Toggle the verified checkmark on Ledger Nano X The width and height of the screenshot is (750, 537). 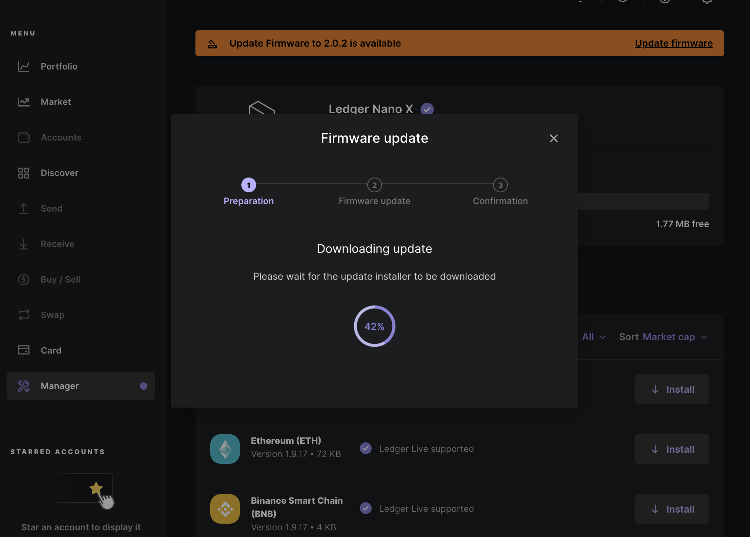click(426, 109)
